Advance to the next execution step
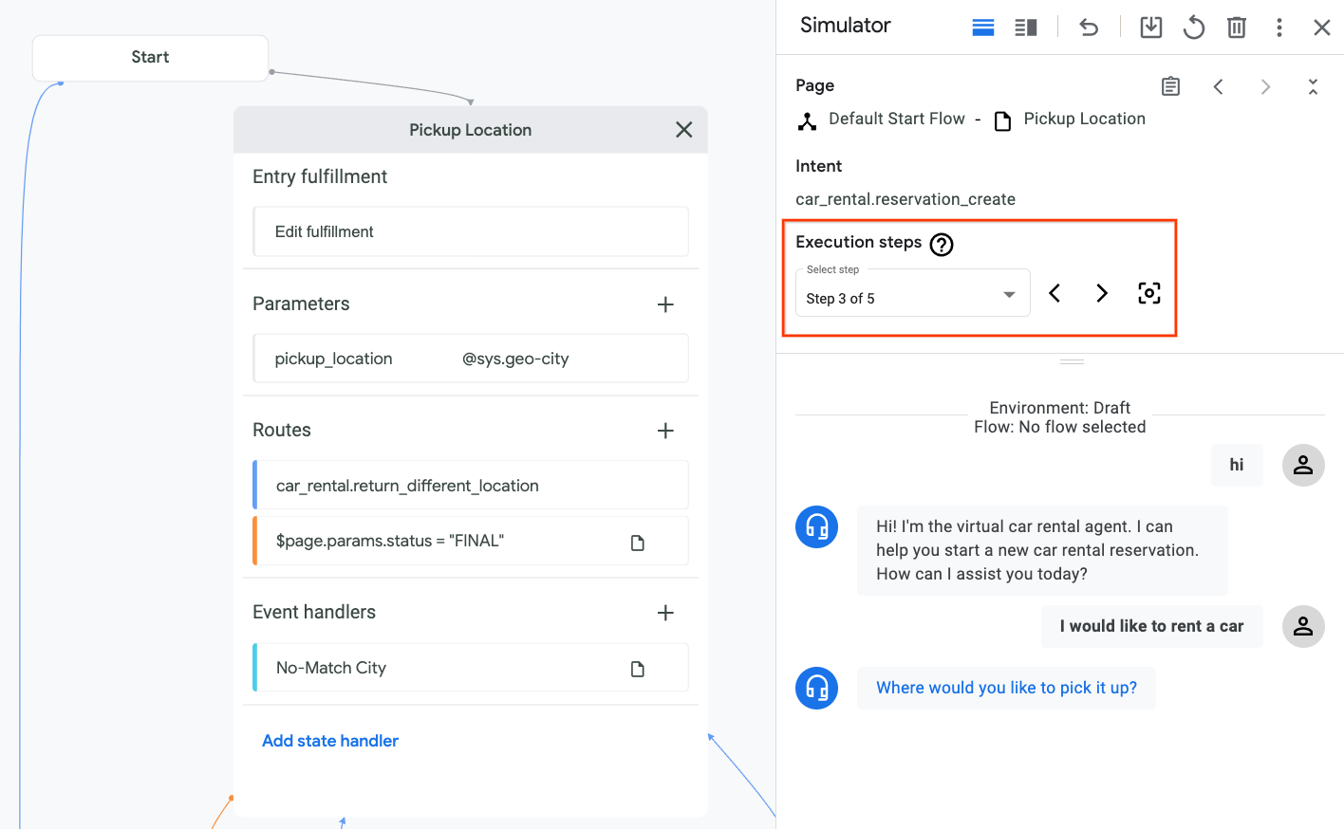 pos(1101,293)
